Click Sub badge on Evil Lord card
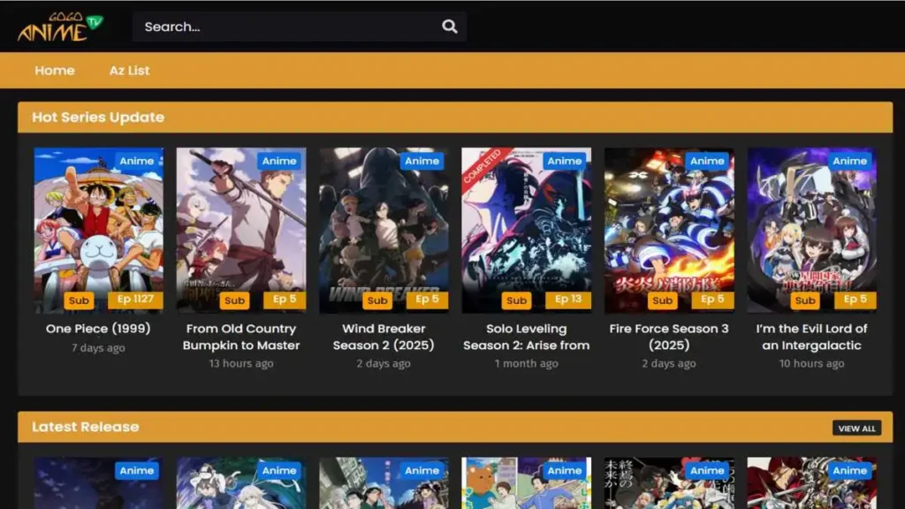 [805, 300]
